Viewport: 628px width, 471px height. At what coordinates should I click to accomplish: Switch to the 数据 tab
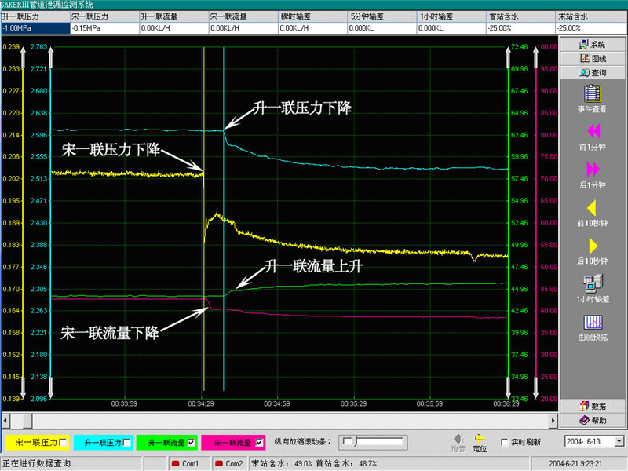click(593, 406)
